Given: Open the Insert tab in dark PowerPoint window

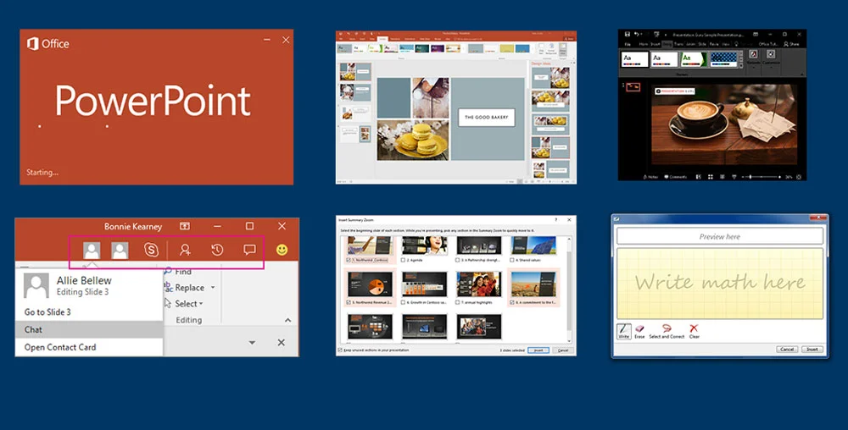Looking at the screenshot, I should point(656,44).
